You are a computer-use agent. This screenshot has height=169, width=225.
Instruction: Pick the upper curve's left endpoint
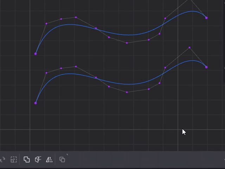[36, 54]
